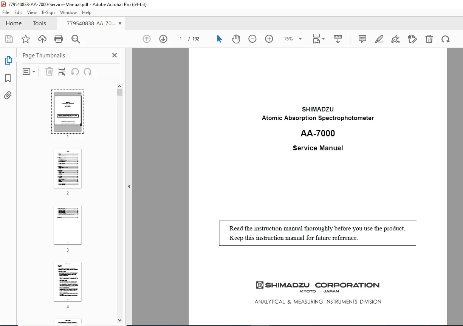Open the Edit PDF tool icon

(412, 39)
